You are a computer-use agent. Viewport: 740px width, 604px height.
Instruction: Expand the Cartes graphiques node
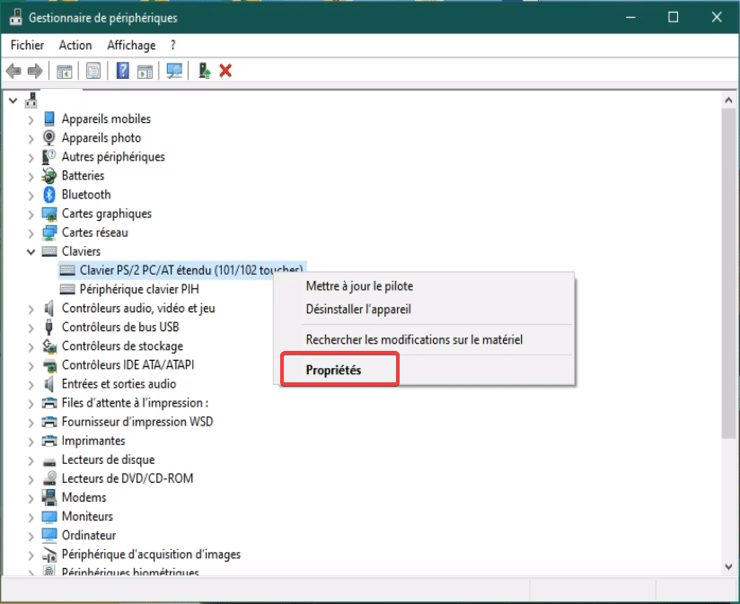pyautogui.click(x=31, y=214)
